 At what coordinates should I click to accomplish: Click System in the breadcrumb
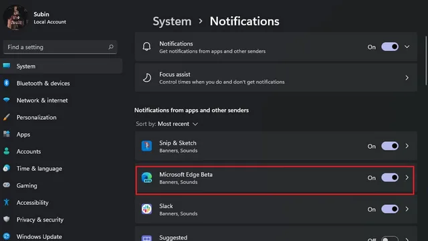pos(172,21)
